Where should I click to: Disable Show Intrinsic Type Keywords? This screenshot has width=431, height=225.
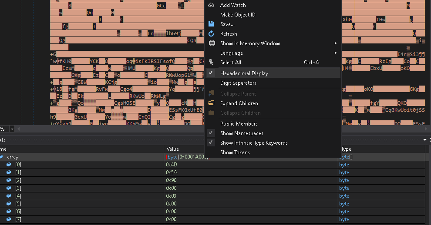254,143
